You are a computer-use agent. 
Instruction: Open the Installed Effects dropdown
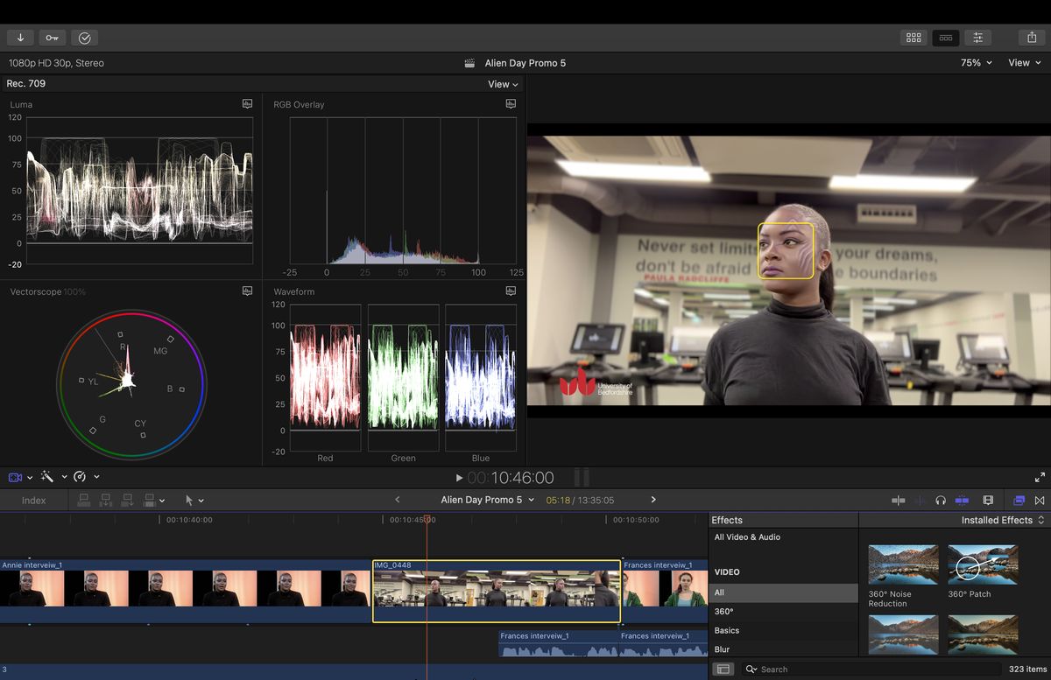pyautogui.click(x=998, y=520)
